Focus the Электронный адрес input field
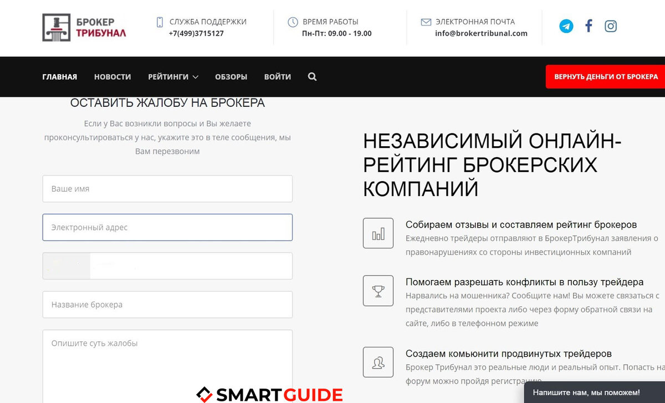665x403 pixels. pos(167,228)
